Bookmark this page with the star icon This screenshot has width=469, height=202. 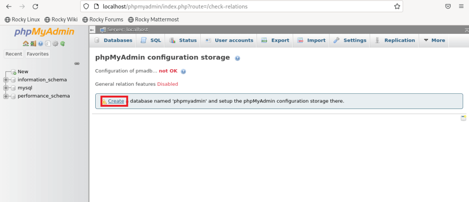397,6
